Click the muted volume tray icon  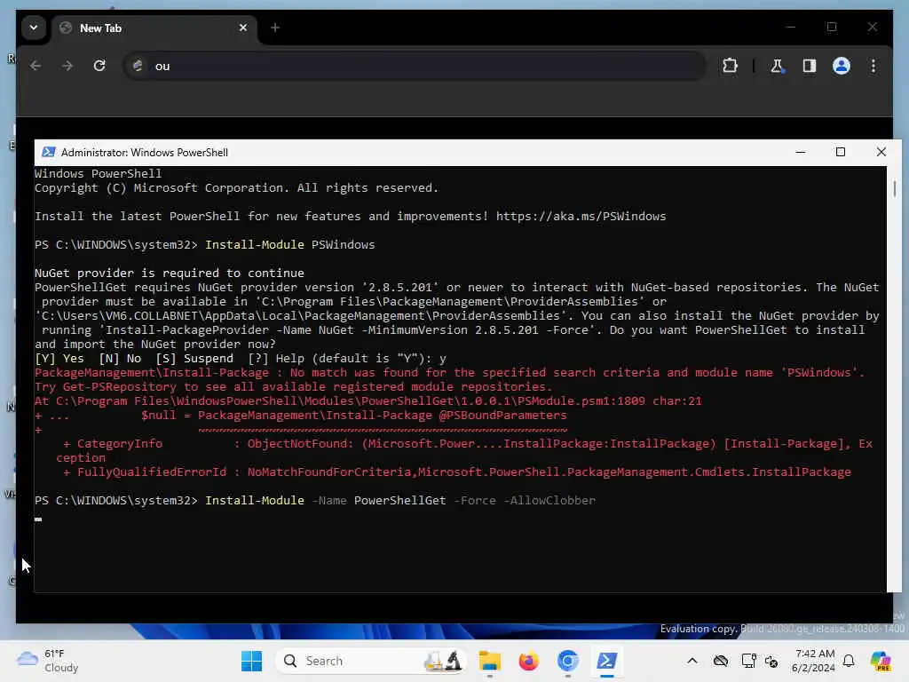coord(771,661)
